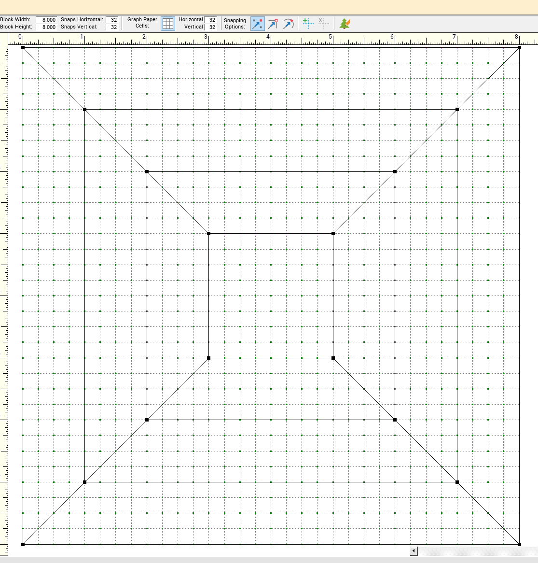Click the Block Height input field
This screenshot has height=563, width=538.
pyautogui.click(x=47, y=27)
